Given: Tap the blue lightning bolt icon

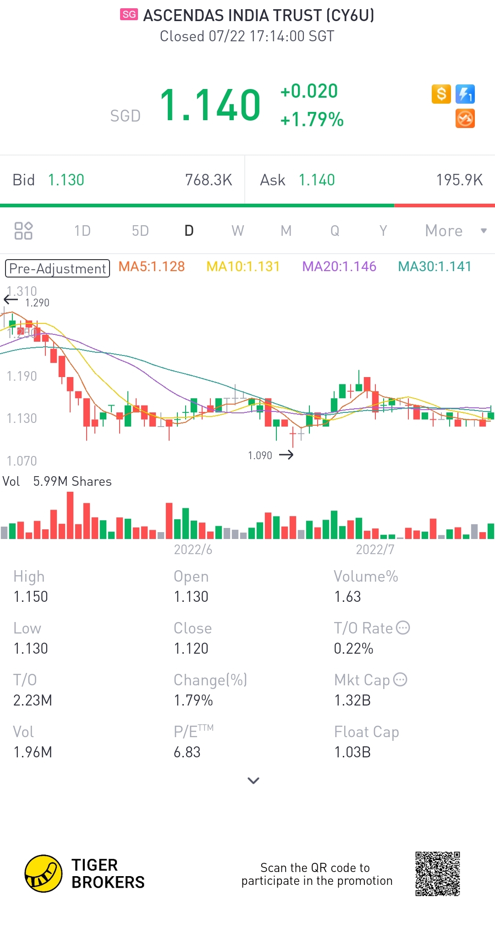Looking at the screenshot, I should 465,94.
